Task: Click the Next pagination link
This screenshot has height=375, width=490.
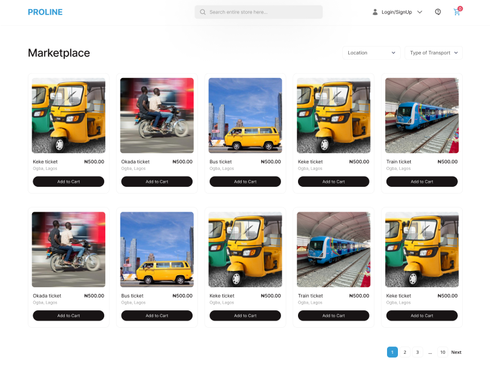Action: point(456,352)
